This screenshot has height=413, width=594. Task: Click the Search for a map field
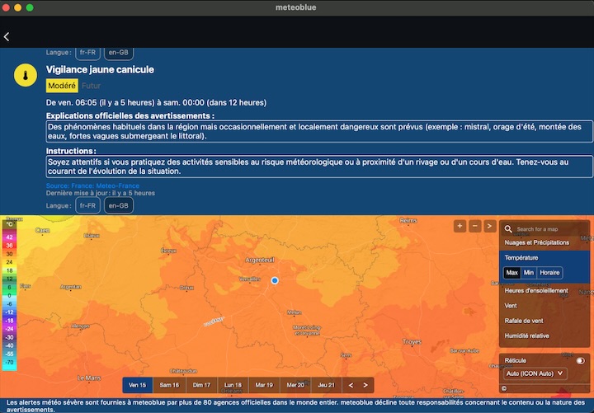tap(549, 228)
